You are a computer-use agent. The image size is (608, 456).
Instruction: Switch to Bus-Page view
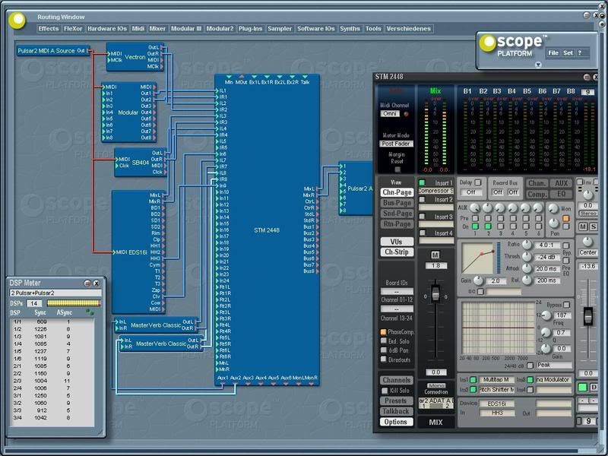tap(397, 203)
